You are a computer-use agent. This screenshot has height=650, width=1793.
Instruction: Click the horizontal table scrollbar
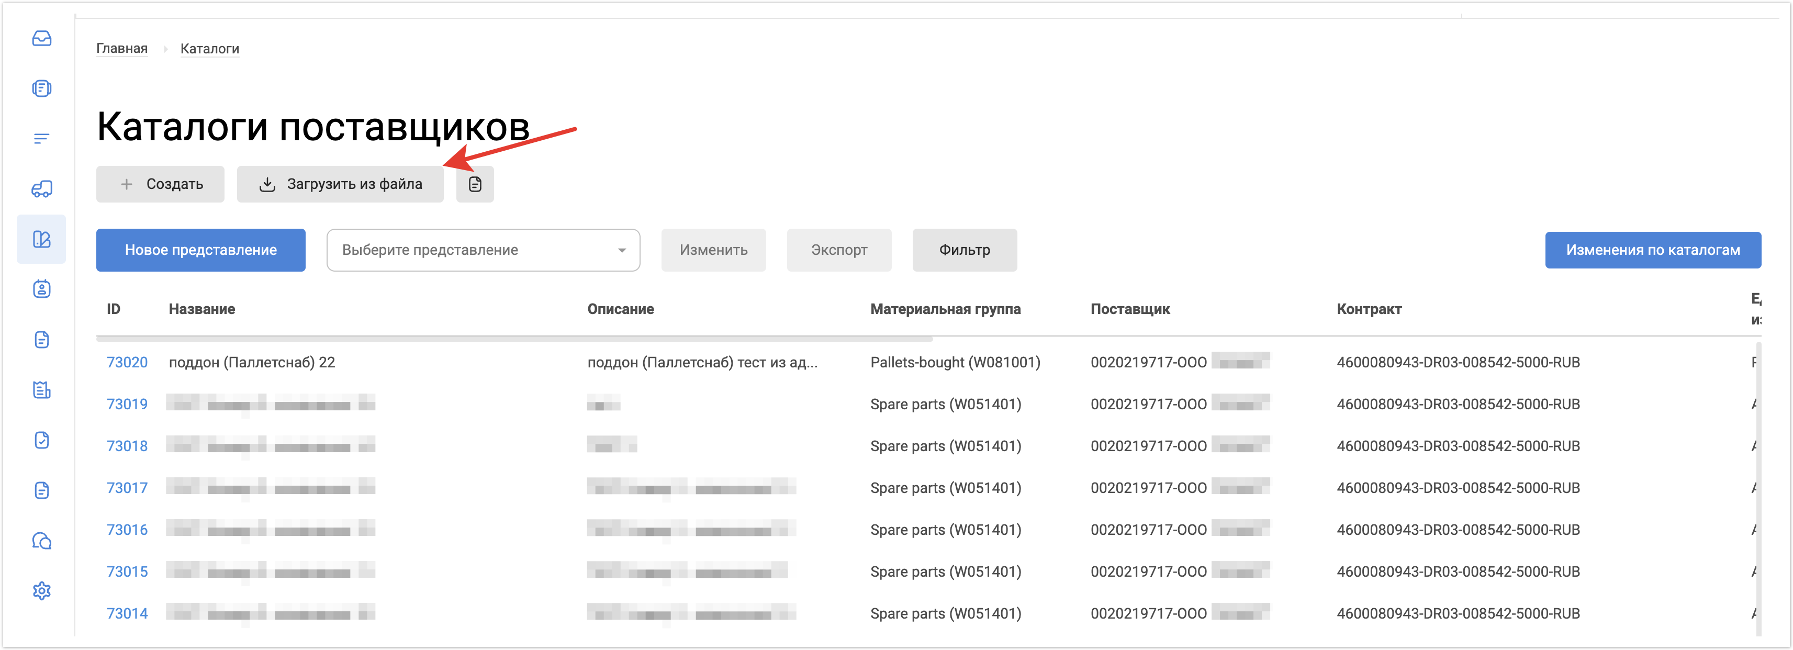[x=514, y=339]
